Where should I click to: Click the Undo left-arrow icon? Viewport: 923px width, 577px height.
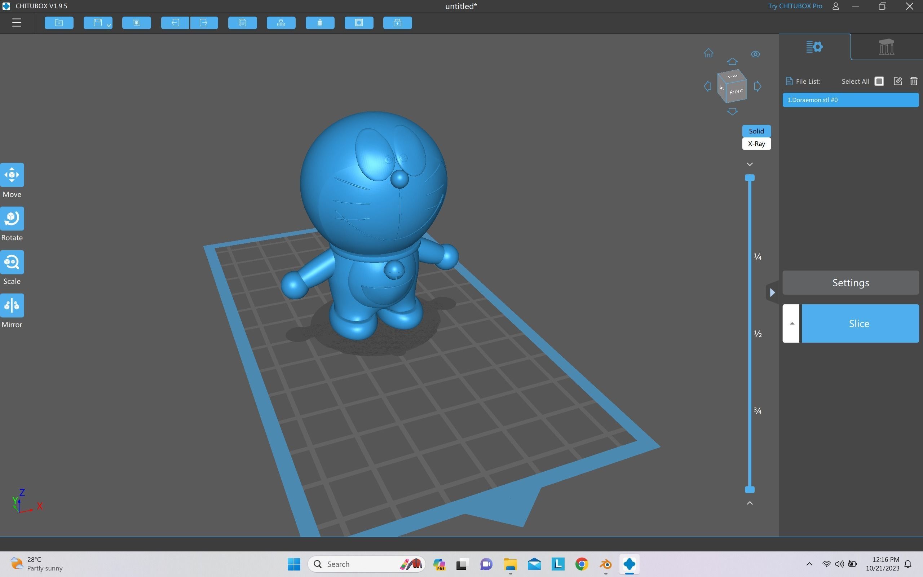pos(175,22)
